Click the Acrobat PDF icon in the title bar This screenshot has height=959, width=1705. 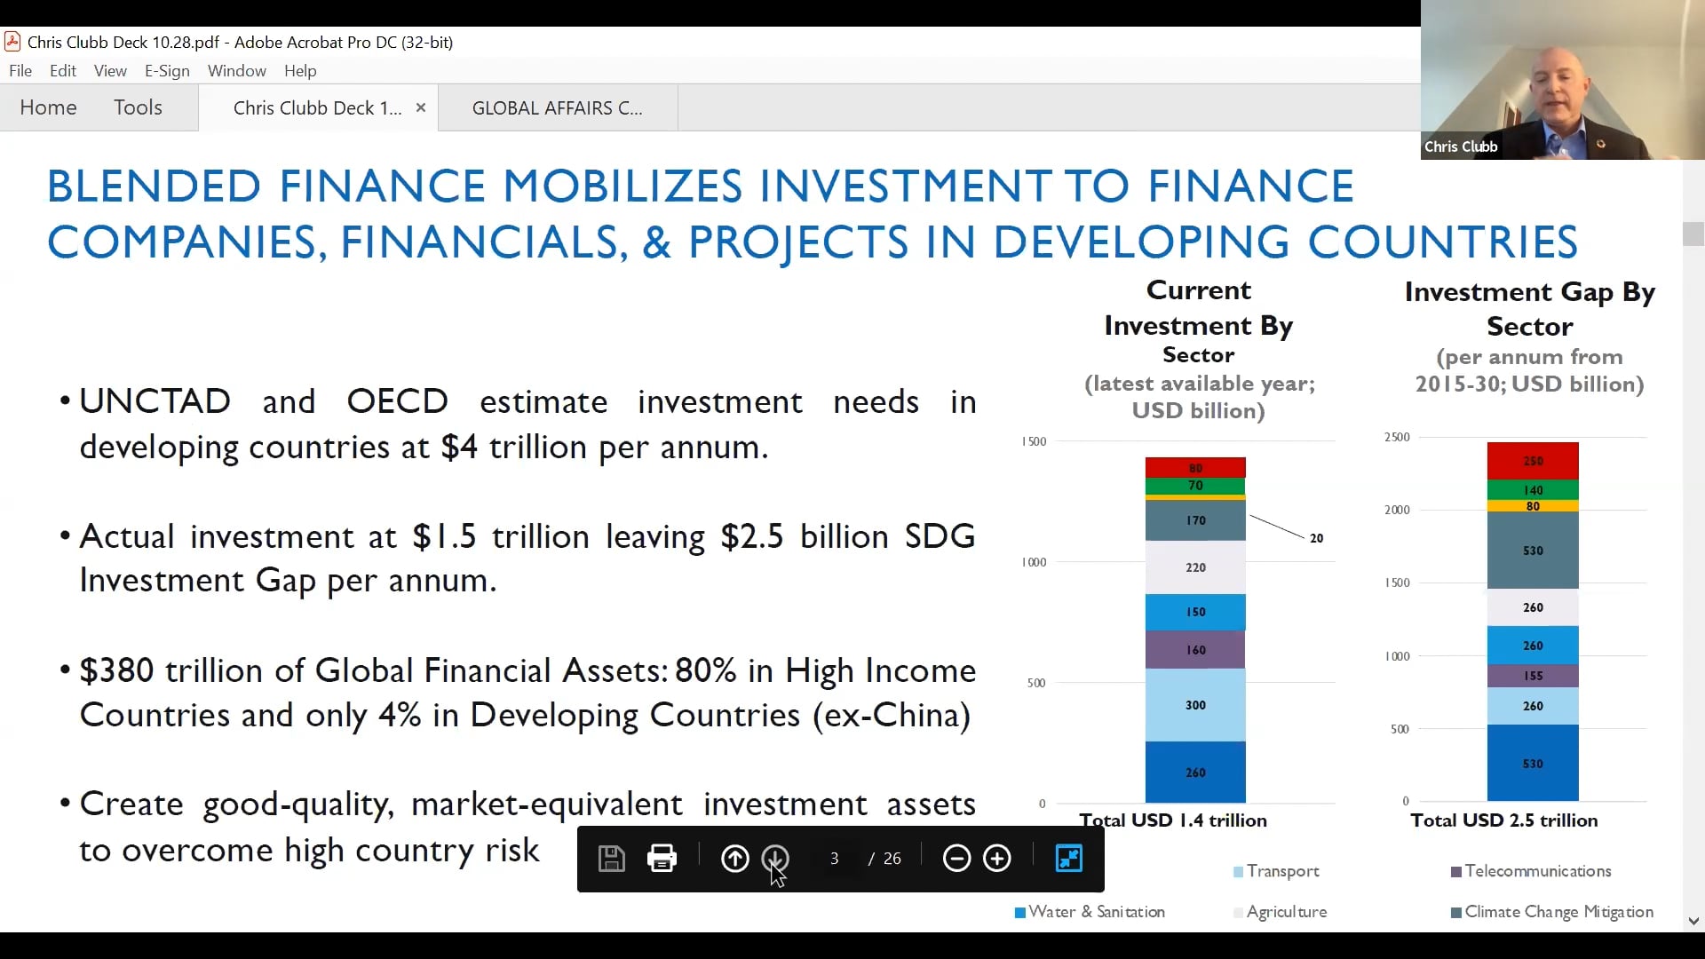click(12, 41)
